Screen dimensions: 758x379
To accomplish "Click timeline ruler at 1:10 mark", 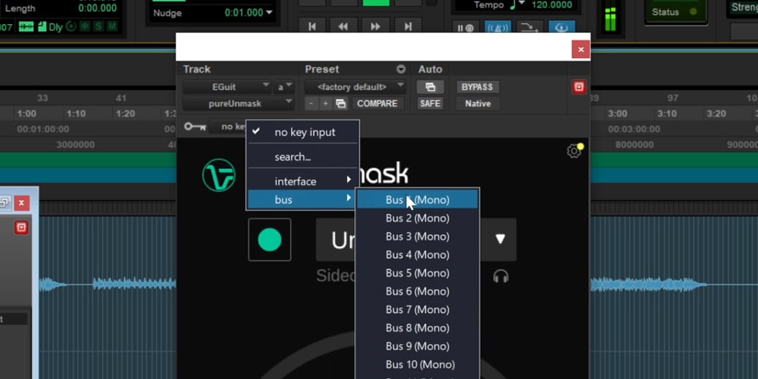I will coord(76,114).
